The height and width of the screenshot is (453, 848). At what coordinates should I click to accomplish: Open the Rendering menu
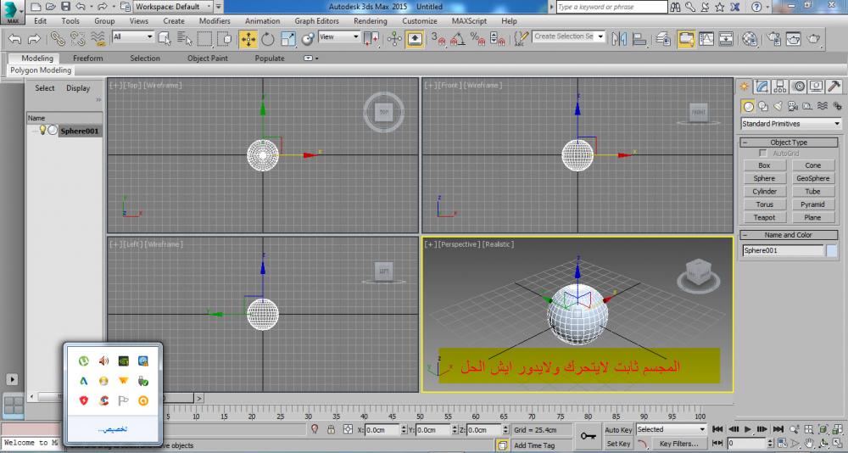pos(370,20)
